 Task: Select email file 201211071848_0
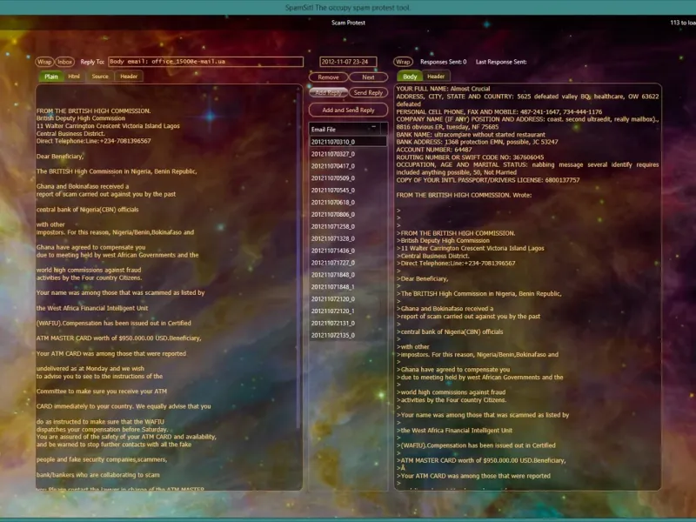point(348,275)
